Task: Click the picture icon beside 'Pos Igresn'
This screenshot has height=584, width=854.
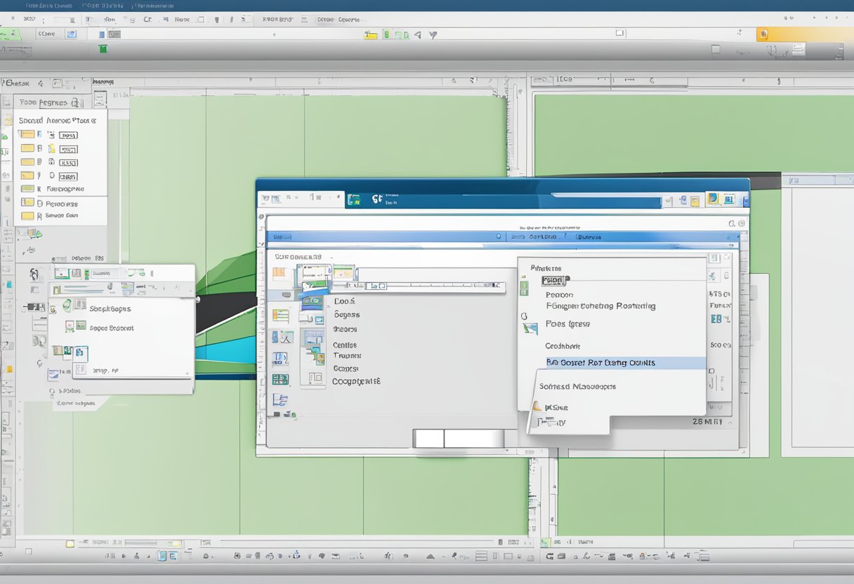Action: 530,326
